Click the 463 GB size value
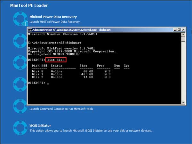 pos(87,74)
